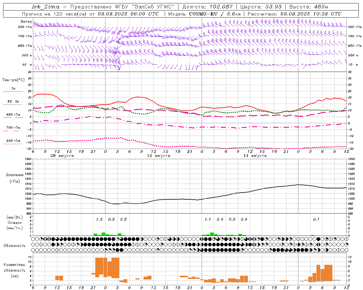The height and width of the screenshot is (290, 363).
Task: Click the "1.2" precipitation total value
Action: pos(99,219)
